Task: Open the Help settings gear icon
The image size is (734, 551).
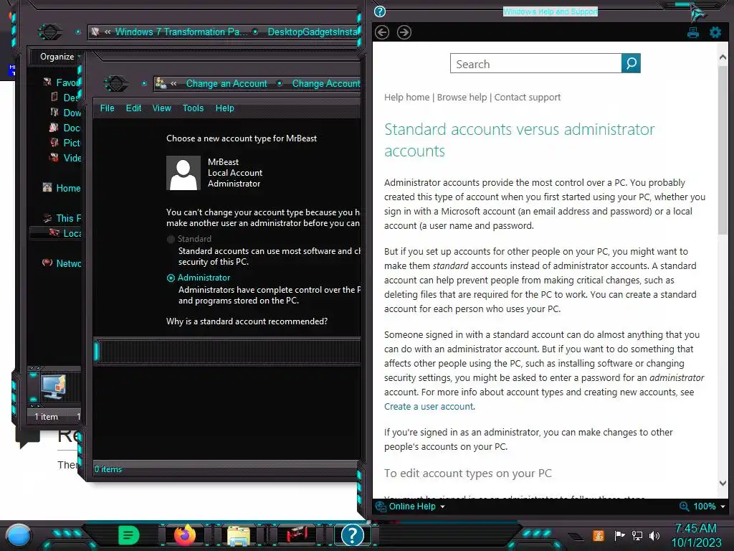Action: coord(715,32)
